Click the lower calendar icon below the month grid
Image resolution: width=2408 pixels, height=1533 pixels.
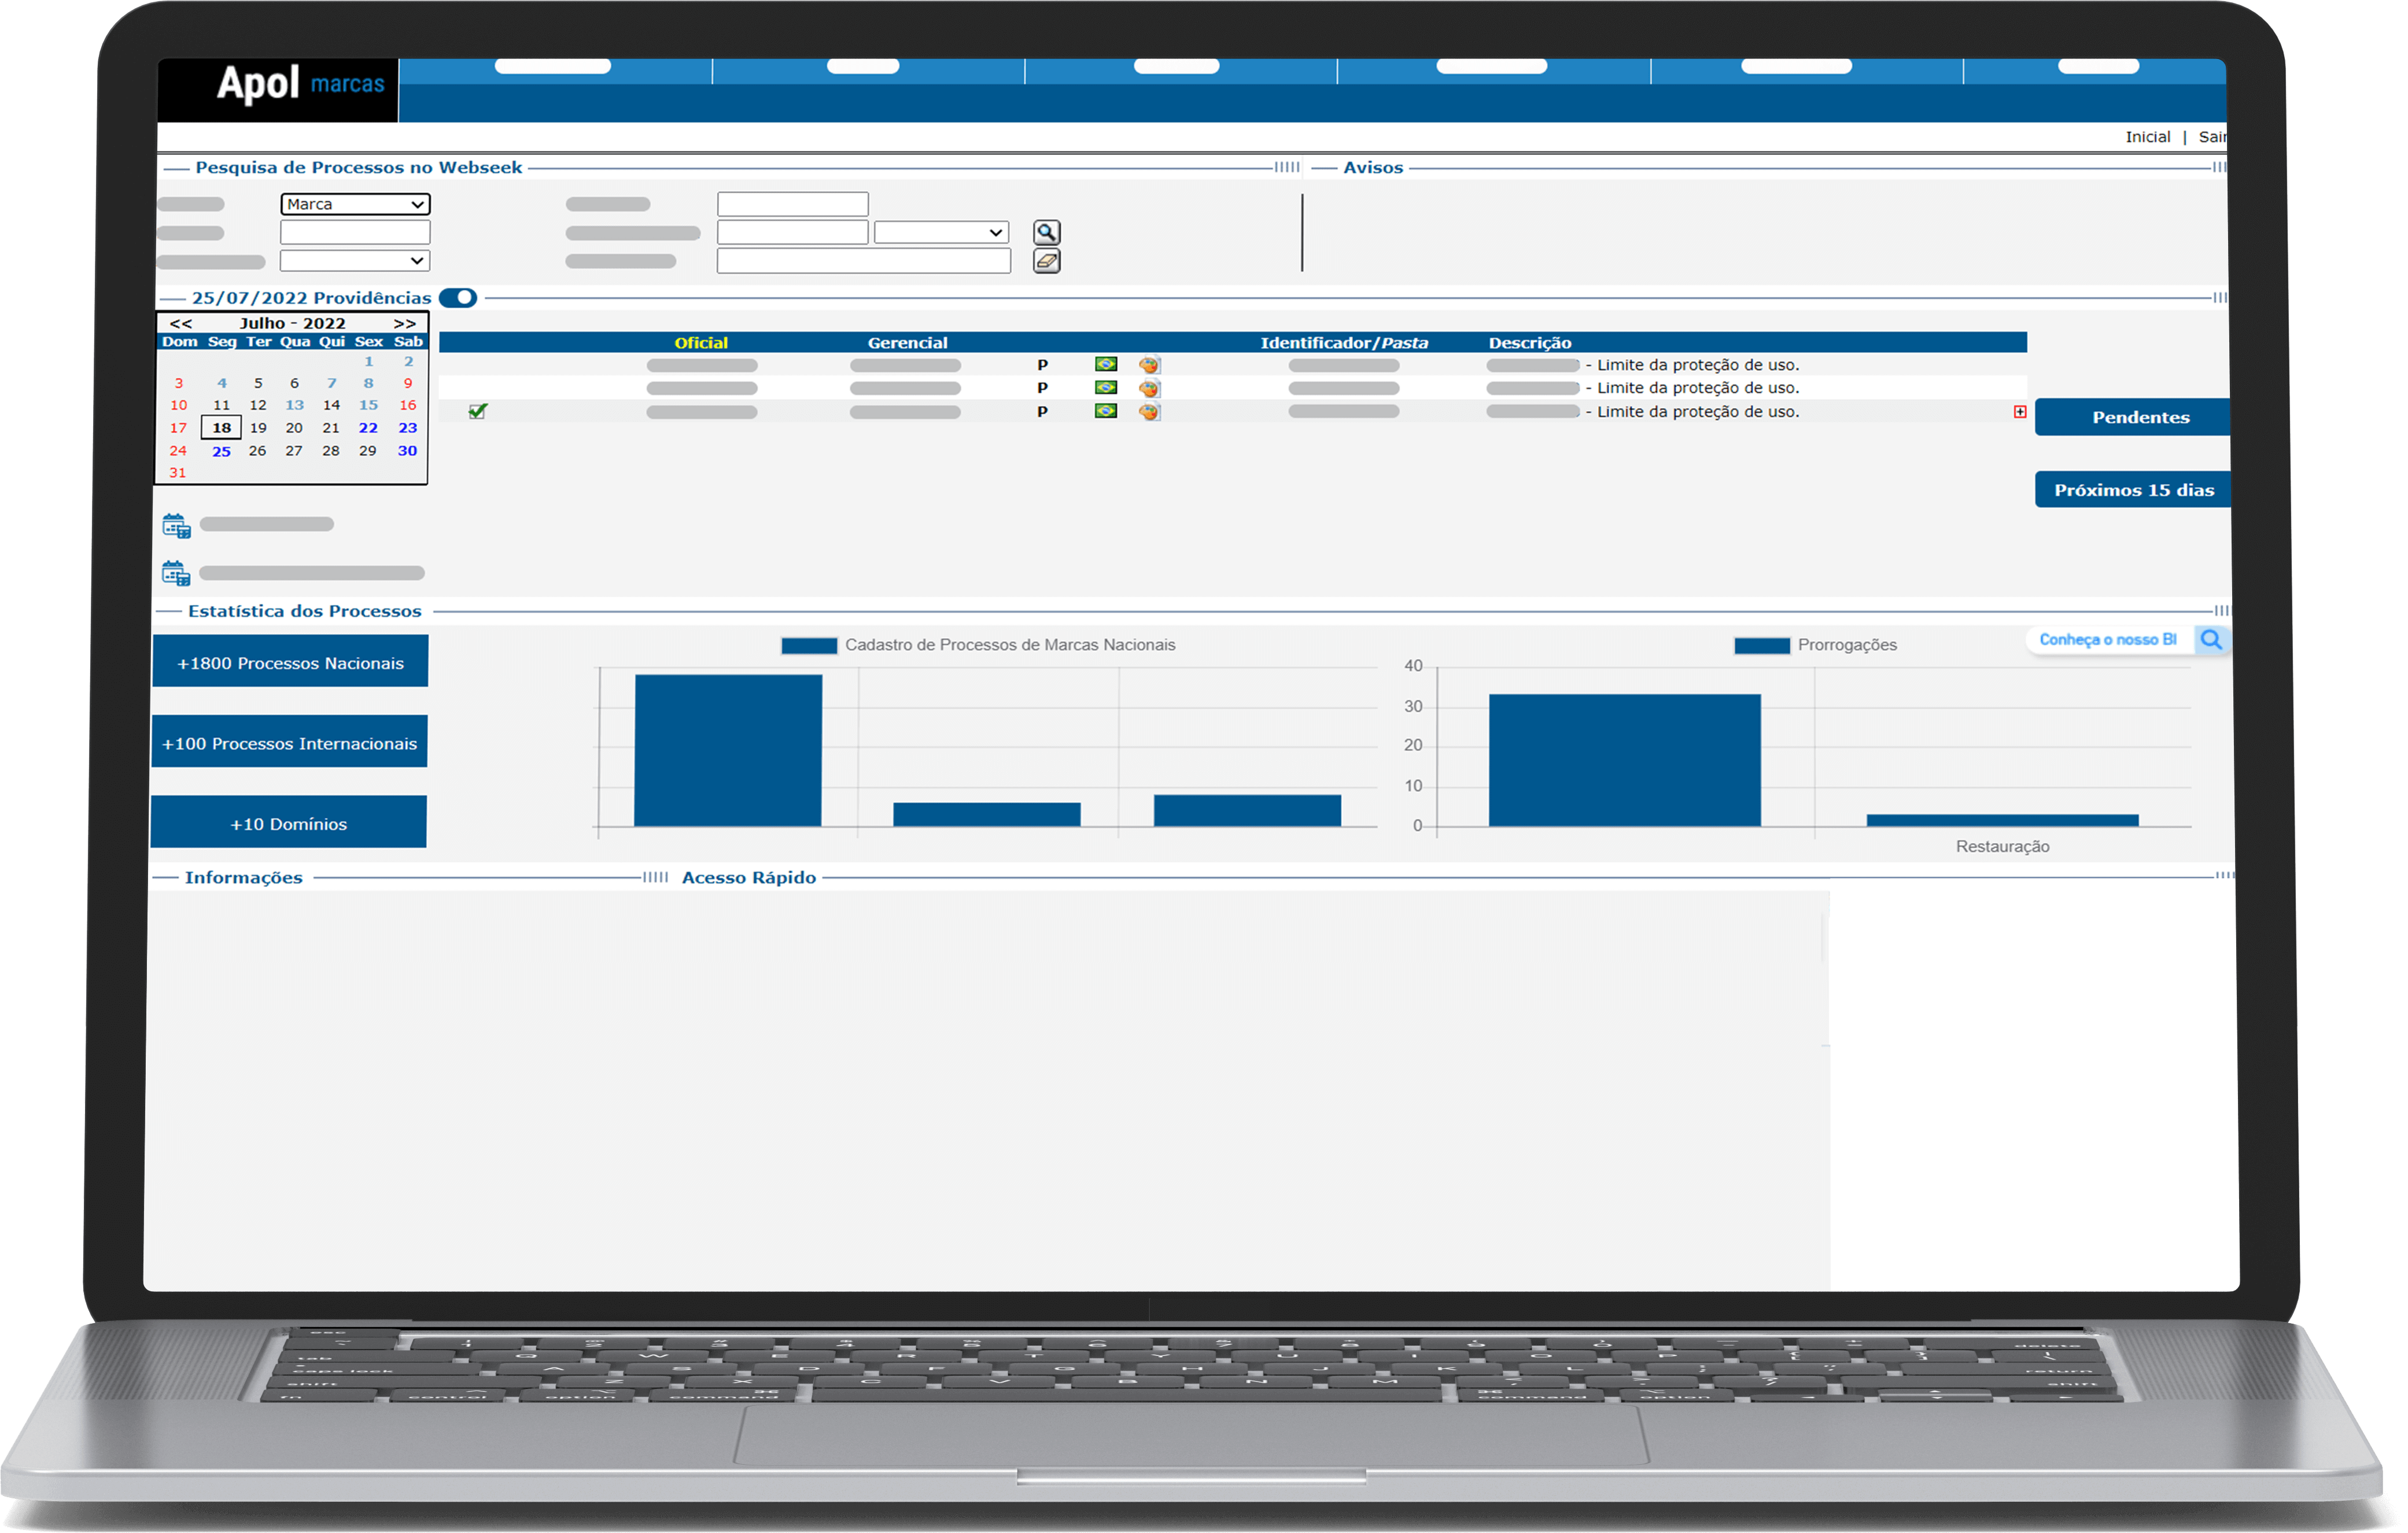pos(176,573)
